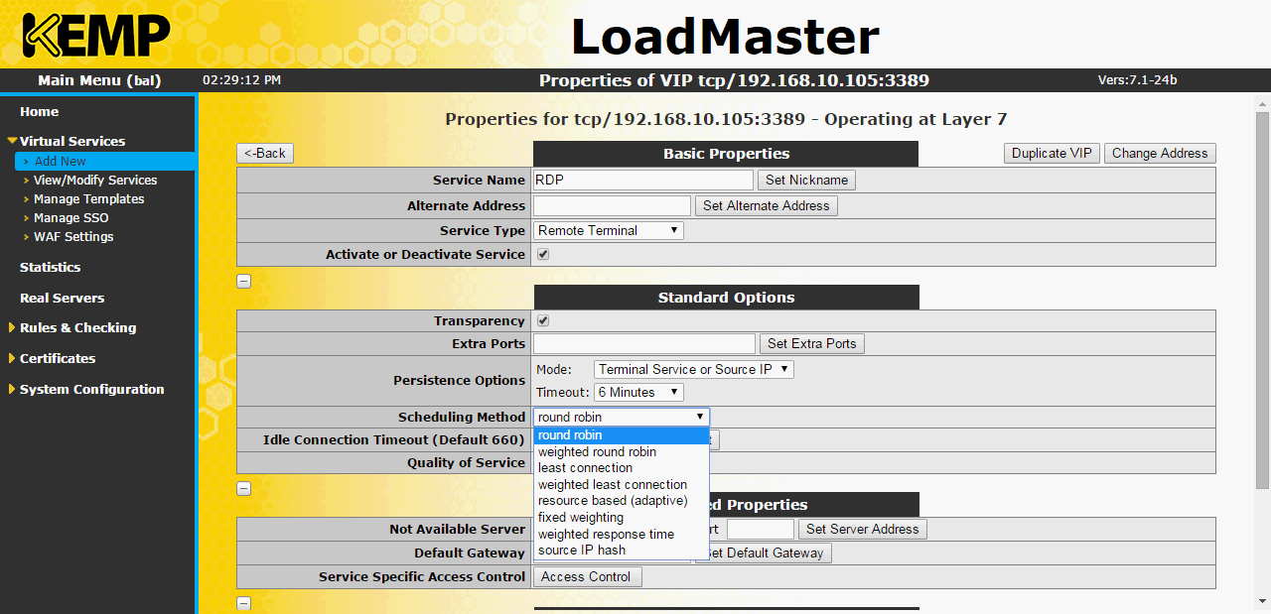Click the scrollbar down arrow
The height and width of the screenshot is (614, 1271).
point(1262,602)
